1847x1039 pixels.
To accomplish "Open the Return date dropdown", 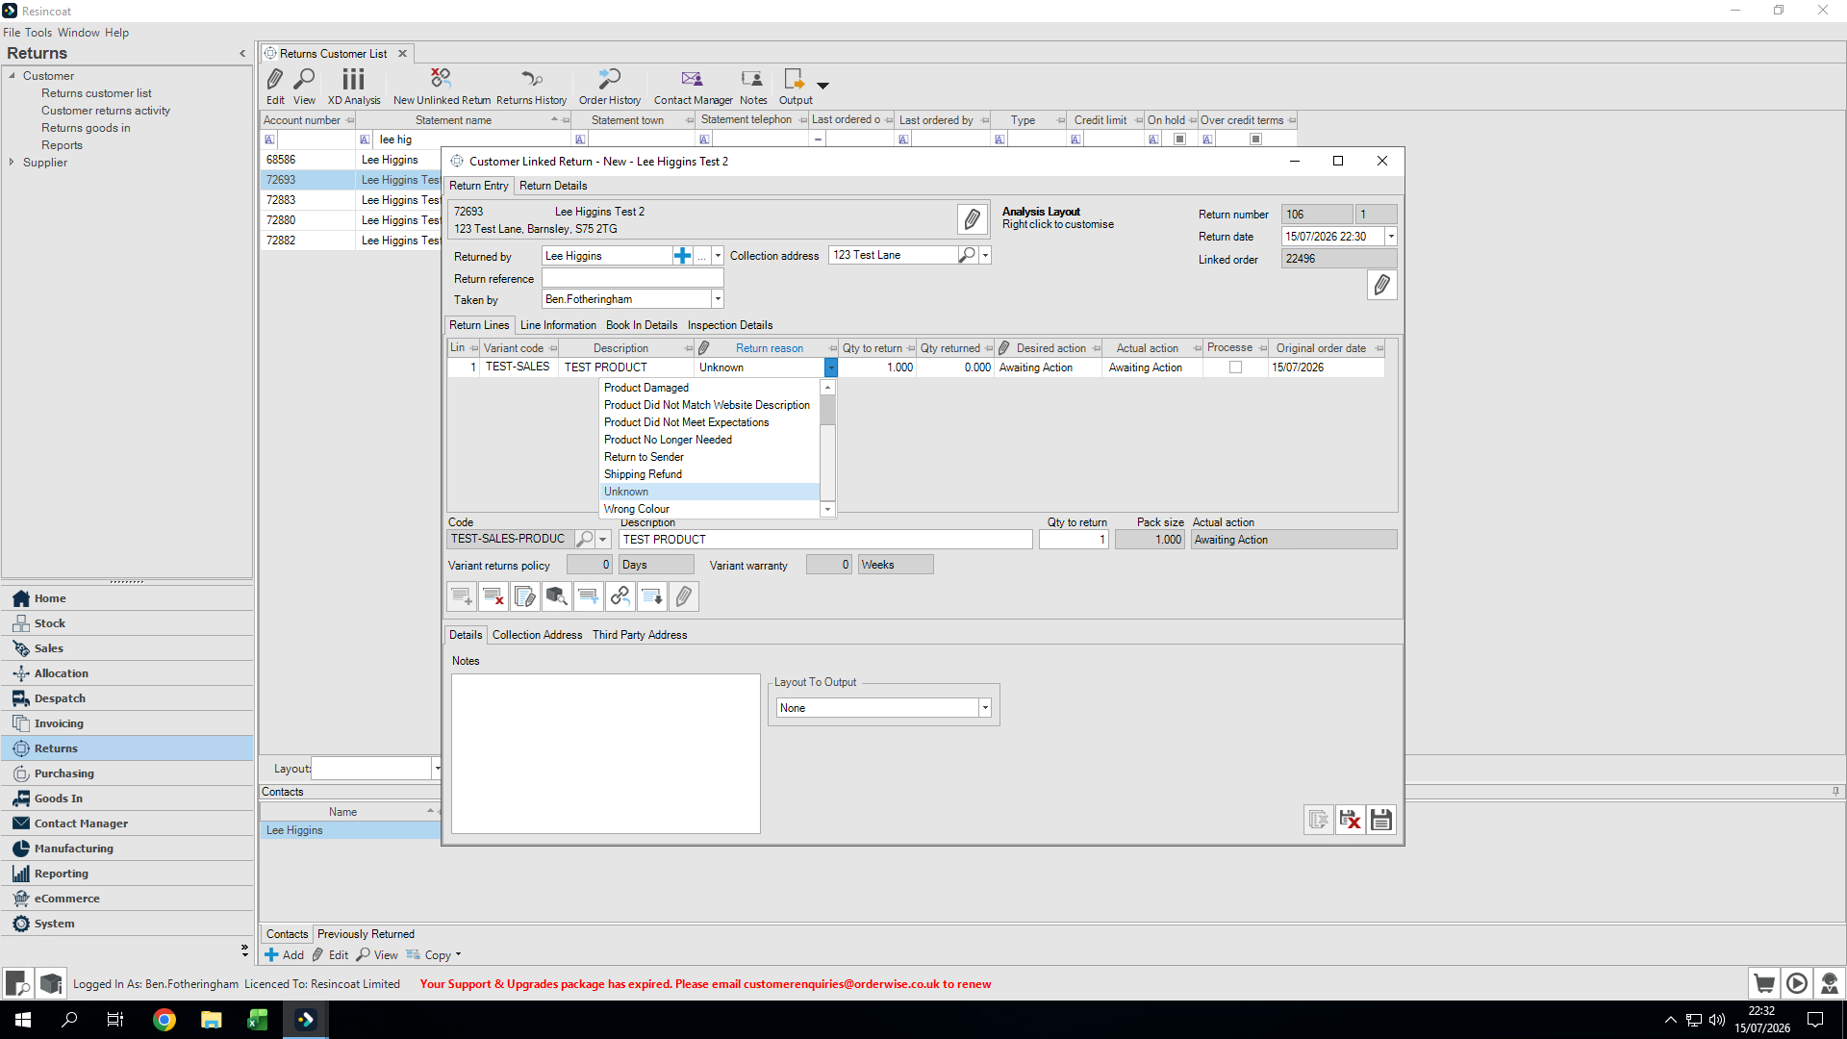I will (1391, 237).
